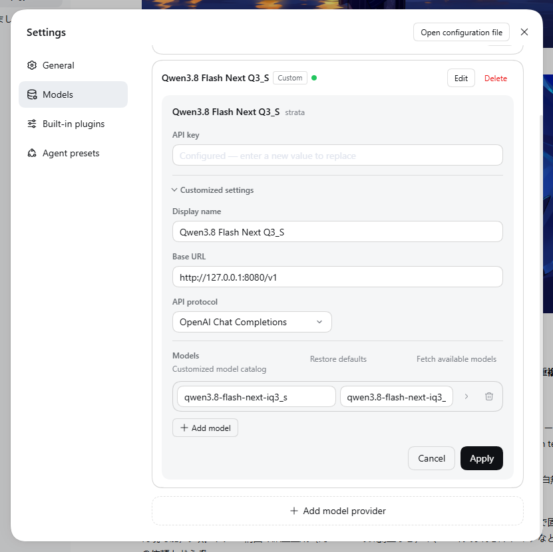
Task: Click the Models database icon
Action: (32, 94)
